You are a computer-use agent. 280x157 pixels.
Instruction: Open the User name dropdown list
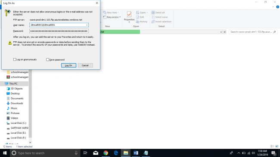tap(87, 25)
